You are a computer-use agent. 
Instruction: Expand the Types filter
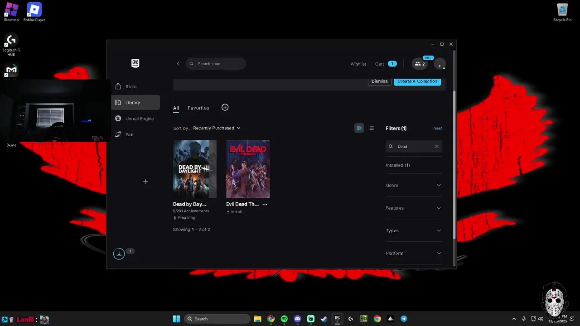coord(413,230)
